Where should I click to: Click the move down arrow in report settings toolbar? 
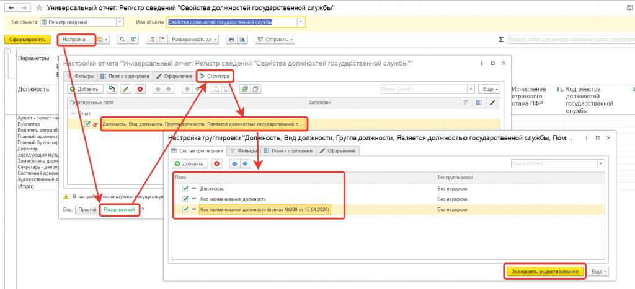pyautogui.click(x=169, y=89)
